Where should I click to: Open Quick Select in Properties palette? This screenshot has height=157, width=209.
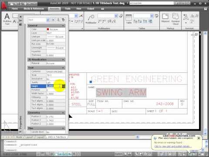pos(63,20)
